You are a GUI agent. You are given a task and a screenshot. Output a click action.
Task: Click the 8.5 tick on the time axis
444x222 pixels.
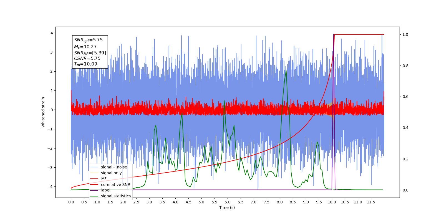293,202
